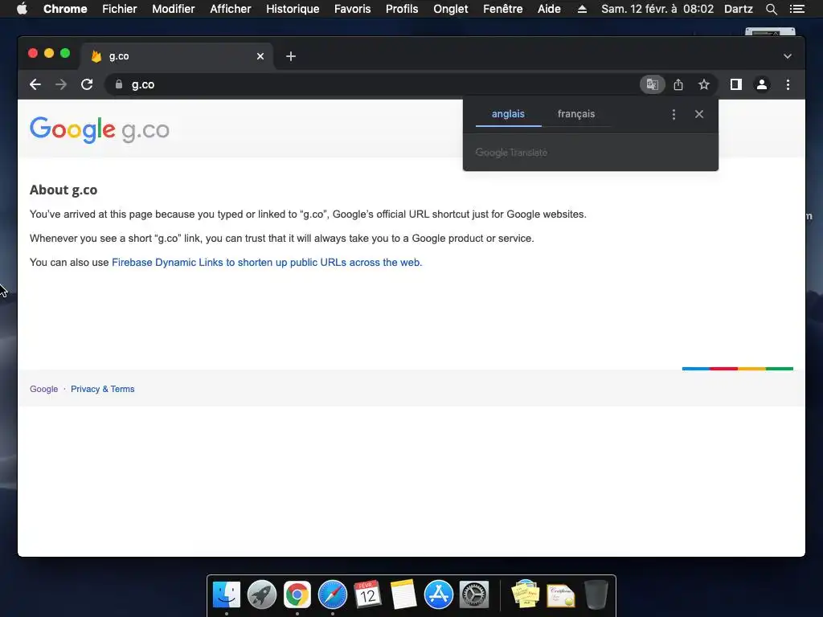Open Finder from the Dock
This screenshot has height=617, width=823.
[x=226, y=595]
